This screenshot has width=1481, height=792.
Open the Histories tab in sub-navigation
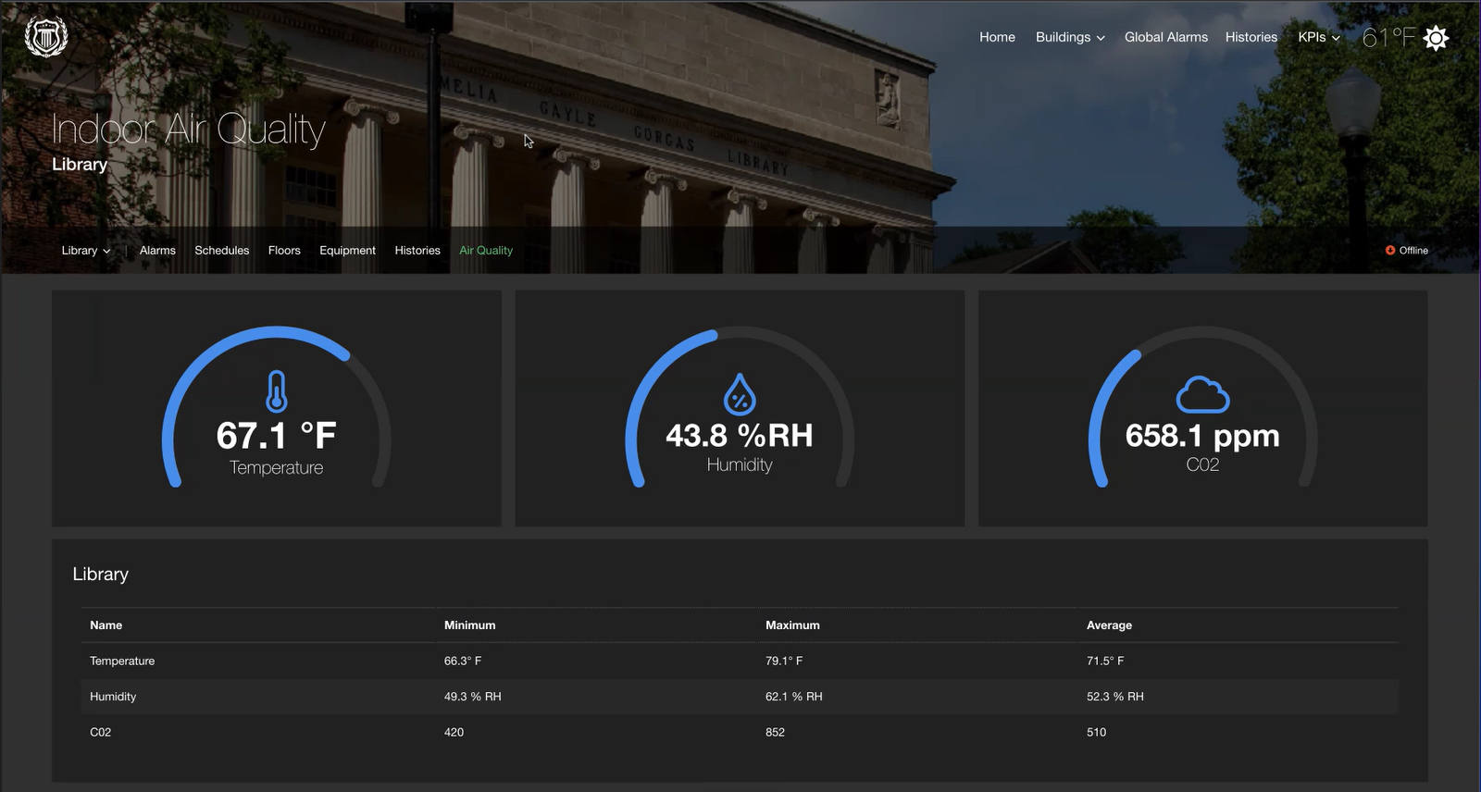(417, 251)
